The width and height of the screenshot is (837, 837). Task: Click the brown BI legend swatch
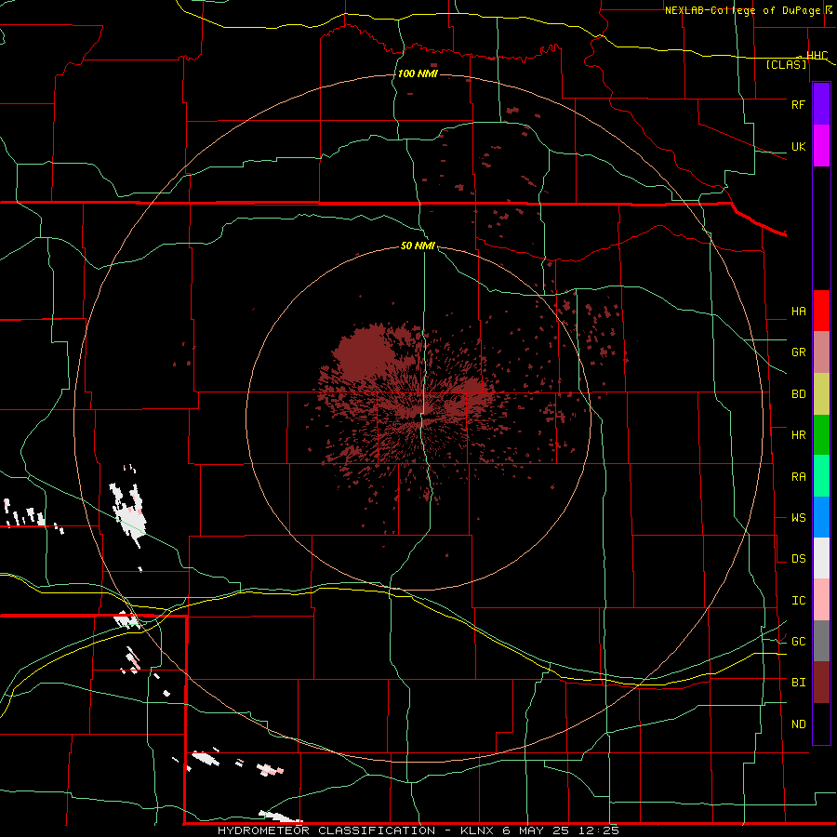(821, 683)
